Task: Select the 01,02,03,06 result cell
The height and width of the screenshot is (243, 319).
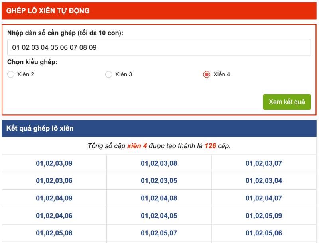Action: [54, 181]
